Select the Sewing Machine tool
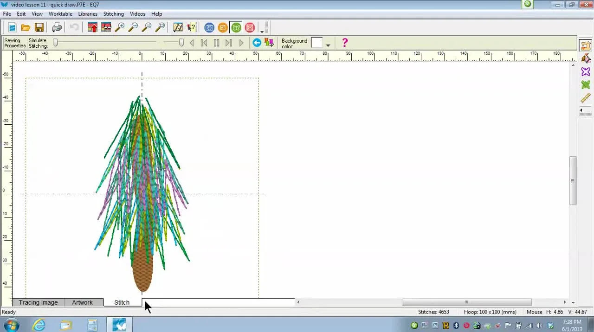Viewport: 594px width, 332px height. (x=585, y=45)
